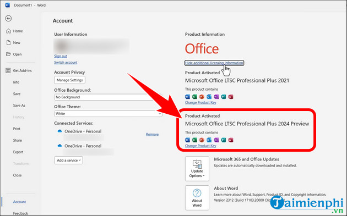The height and width of the screenshot is (216, 347).
Task: Click the Word icon under 2024 Preview
Action: point(187,140)
